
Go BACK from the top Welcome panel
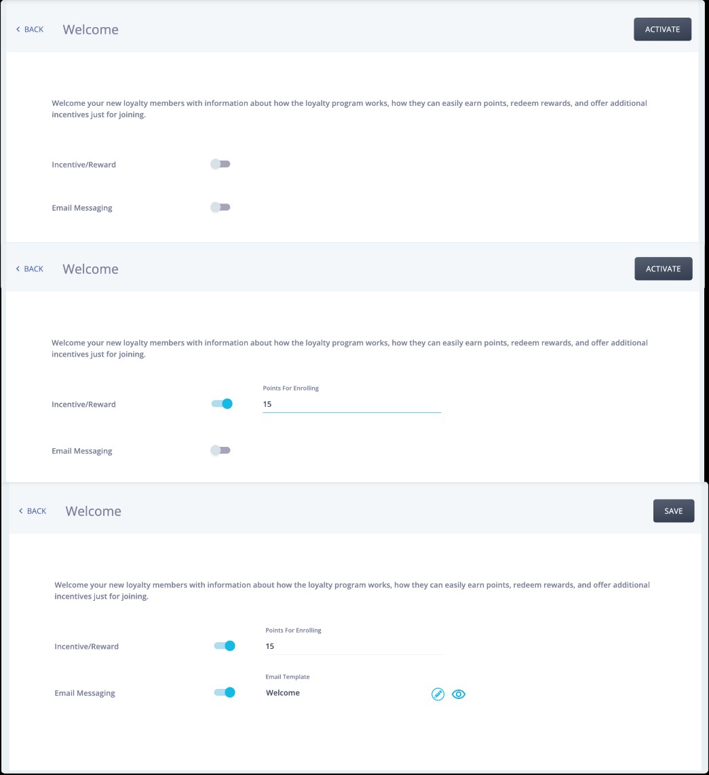coord(30,29)
